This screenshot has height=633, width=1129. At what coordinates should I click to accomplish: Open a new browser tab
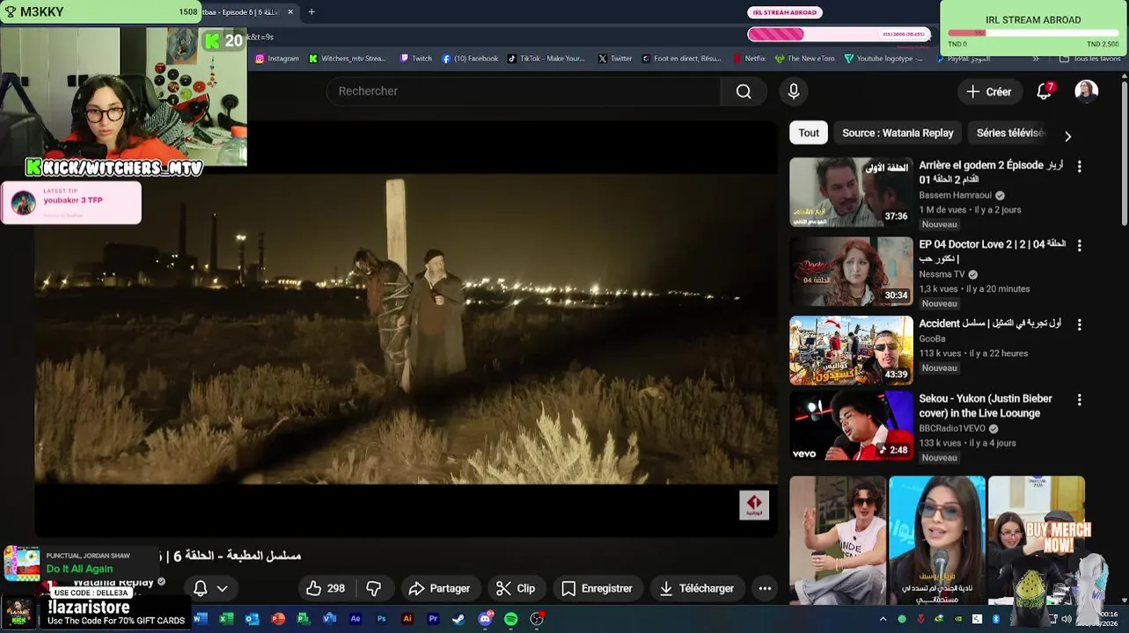click(x=312, y=12)
